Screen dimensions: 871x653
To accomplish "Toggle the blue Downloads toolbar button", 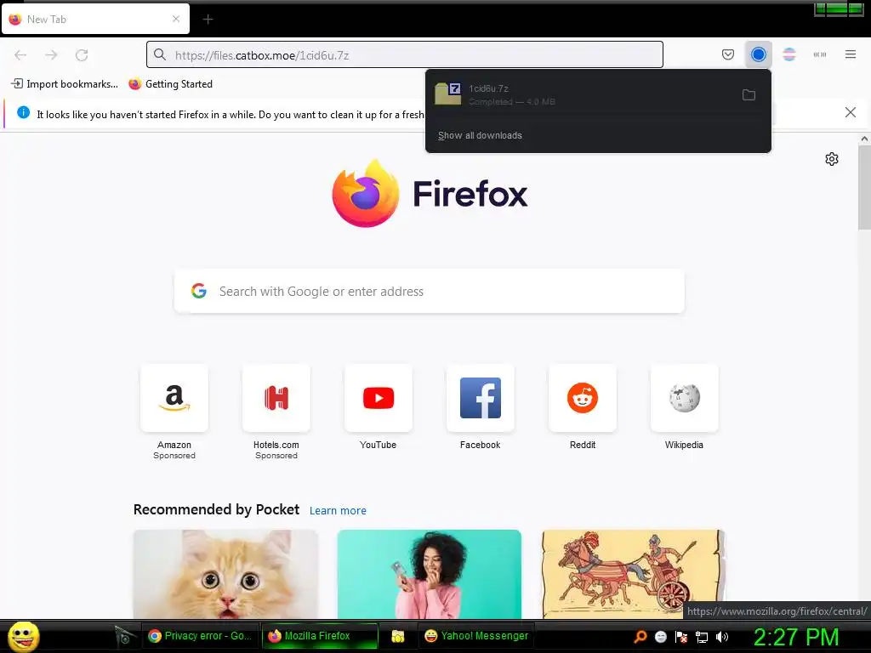I will [758, 54].
